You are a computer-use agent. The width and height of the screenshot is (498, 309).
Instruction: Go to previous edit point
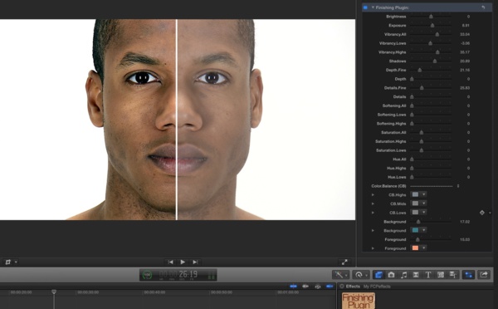tap(170, 262)
